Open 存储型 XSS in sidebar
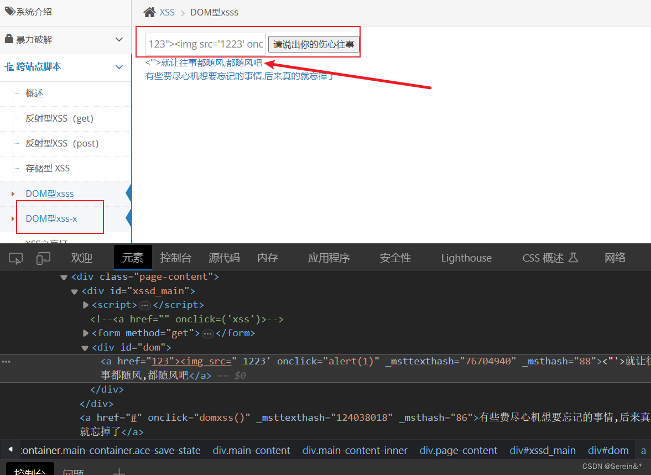Image resolution: width=651 pixels, height=475 pixels. [x=48, y=169]
